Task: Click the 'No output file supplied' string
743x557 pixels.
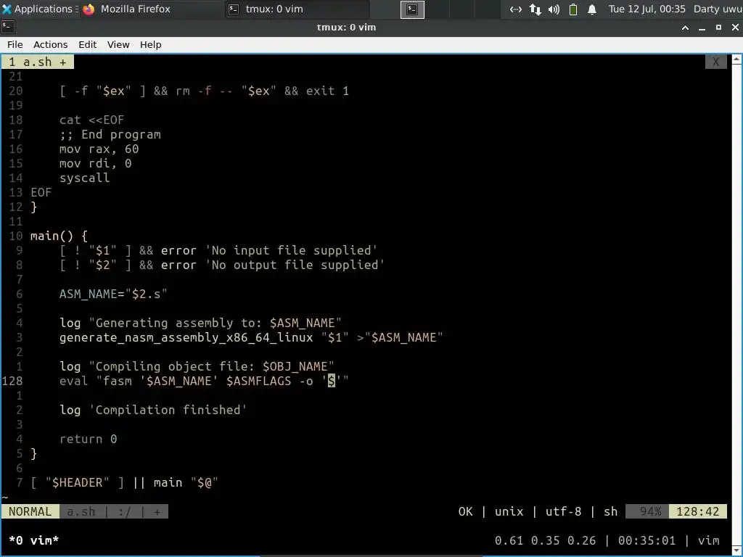Action: coord(295,265)
